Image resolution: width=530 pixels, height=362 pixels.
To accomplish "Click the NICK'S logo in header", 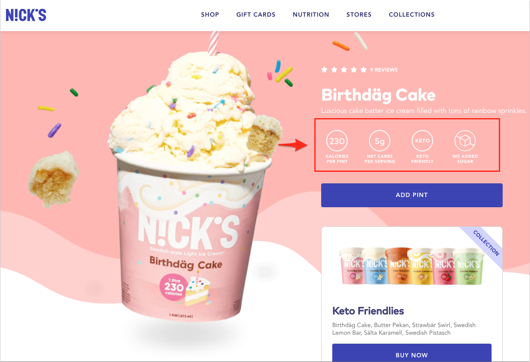I will coord(26,14).
